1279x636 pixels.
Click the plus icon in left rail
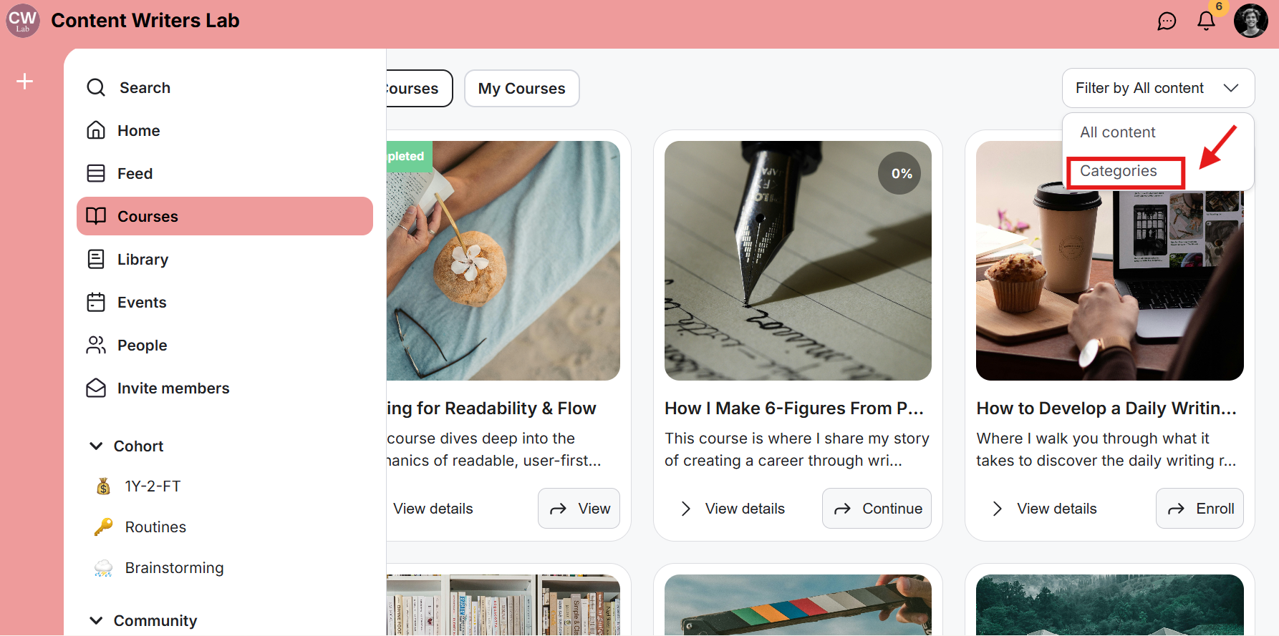click(x=25, y=82)
